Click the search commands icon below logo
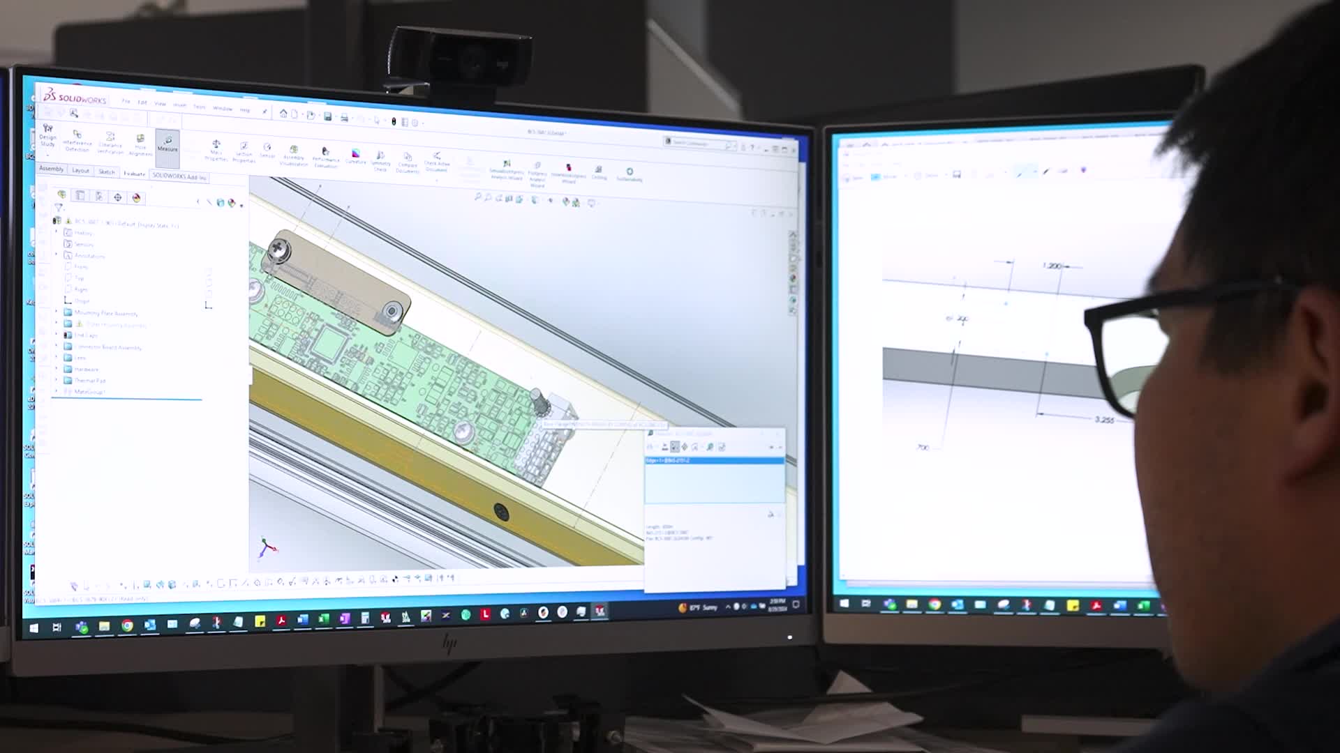The height and width of the screenshot is (753, 1340). click(74, 114)
